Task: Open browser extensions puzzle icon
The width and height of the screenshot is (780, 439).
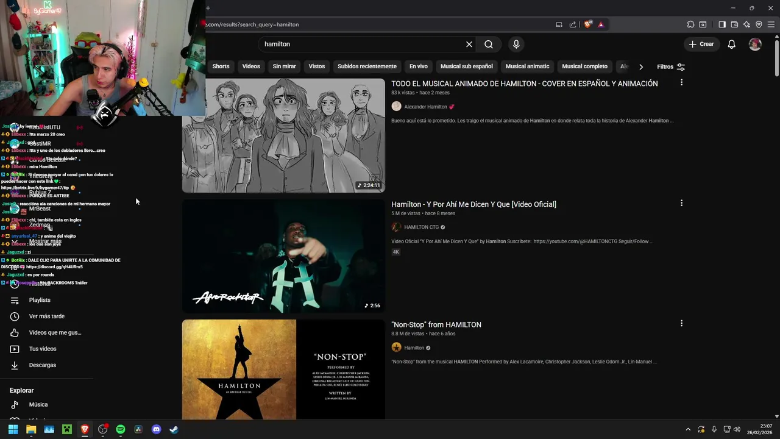Action: (690, 24)
